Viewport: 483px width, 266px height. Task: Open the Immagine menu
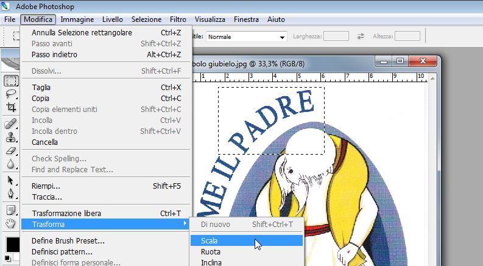click(77, 19)
